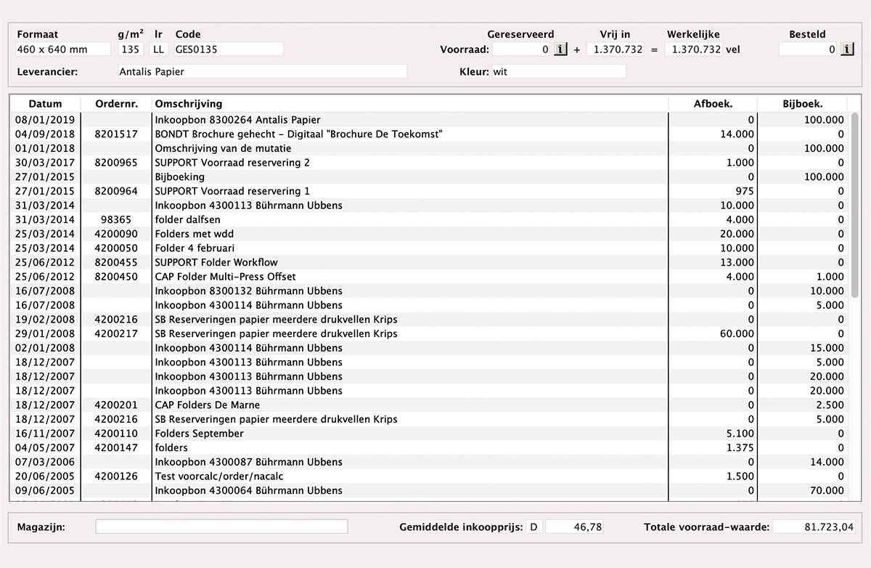871x568 pixels.
Task: Click the Omschrijving column header
Action: [x=410, y=104]
